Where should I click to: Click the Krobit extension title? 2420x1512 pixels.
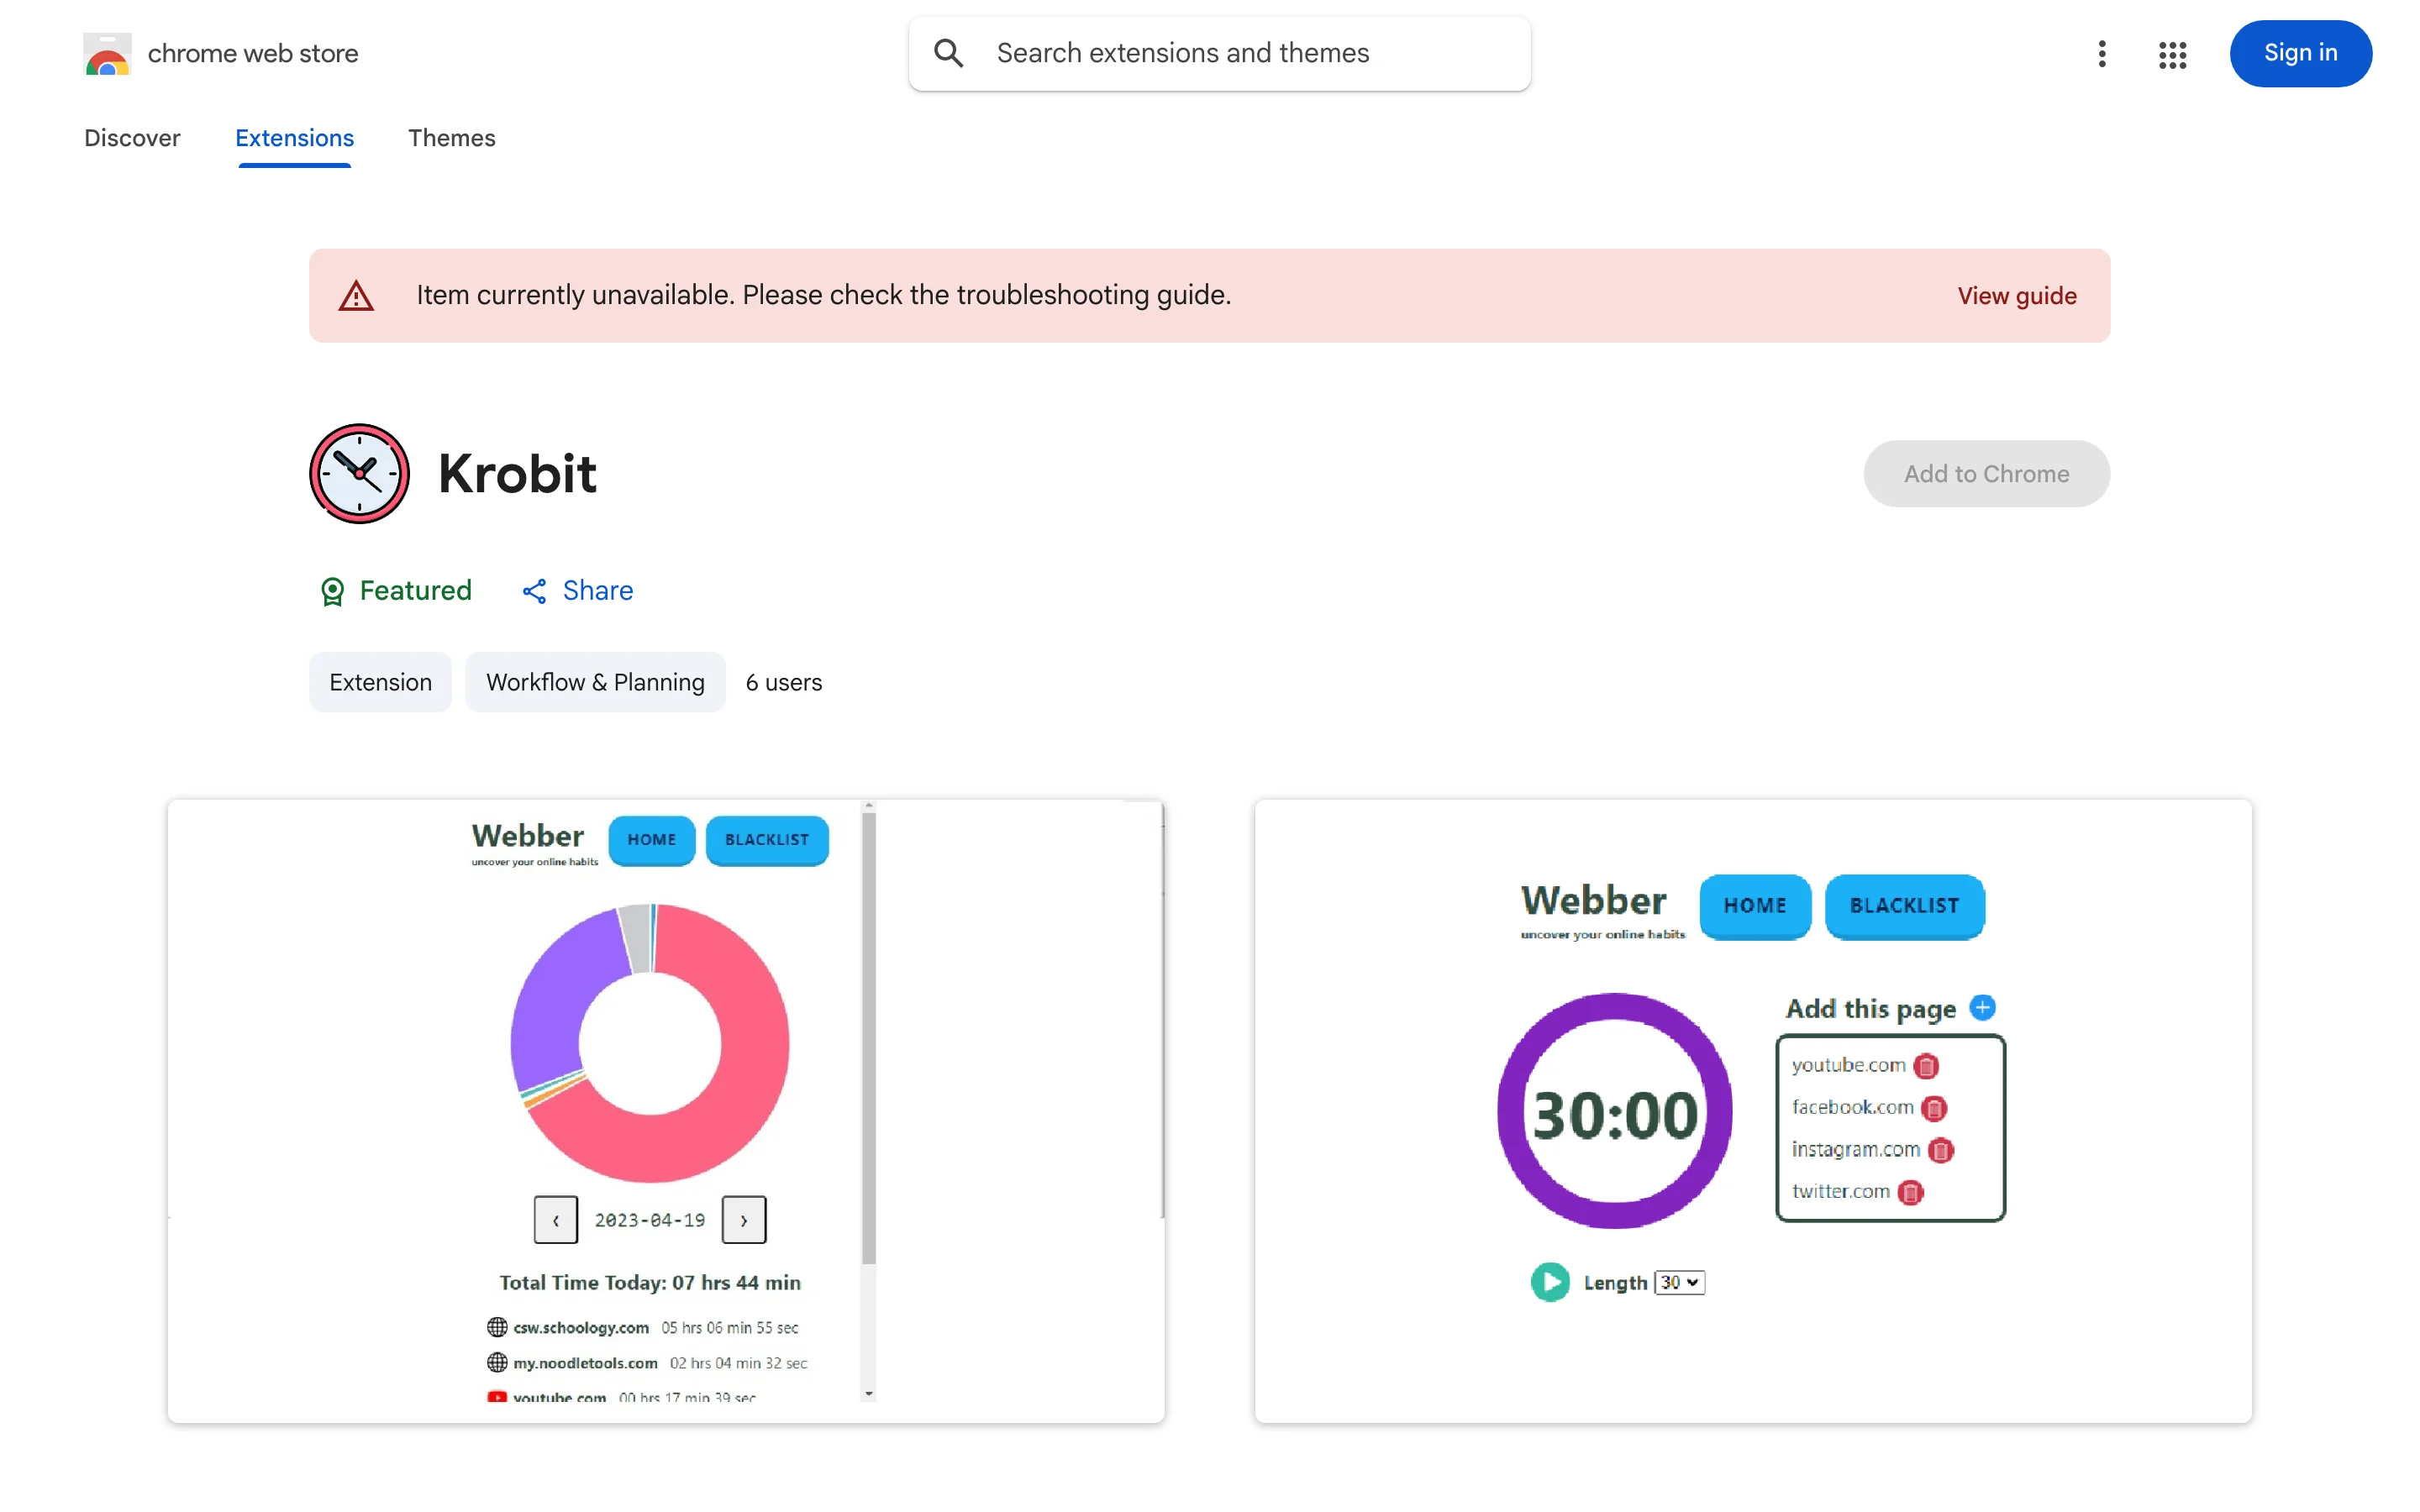point(517,474)
